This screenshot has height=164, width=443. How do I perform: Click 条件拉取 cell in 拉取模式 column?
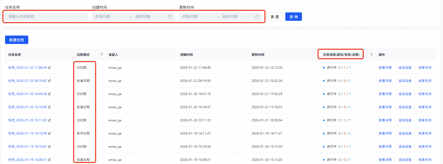[83, 133]
